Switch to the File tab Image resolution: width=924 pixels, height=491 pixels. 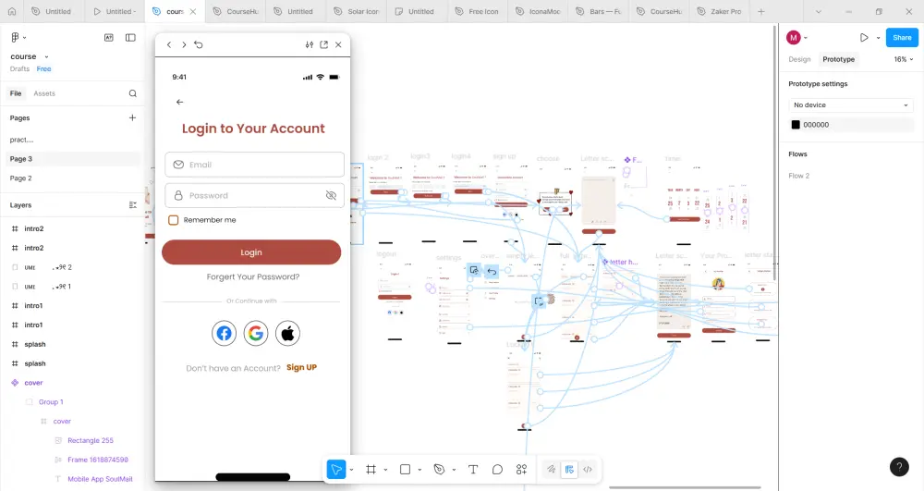coord(16,93)
